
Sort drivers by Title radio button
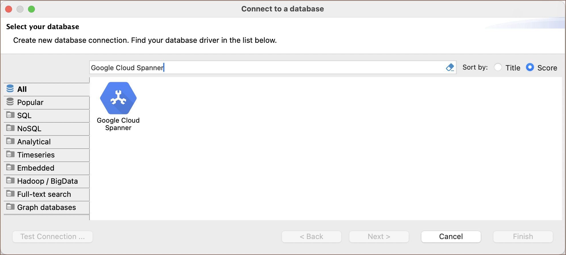498,68
